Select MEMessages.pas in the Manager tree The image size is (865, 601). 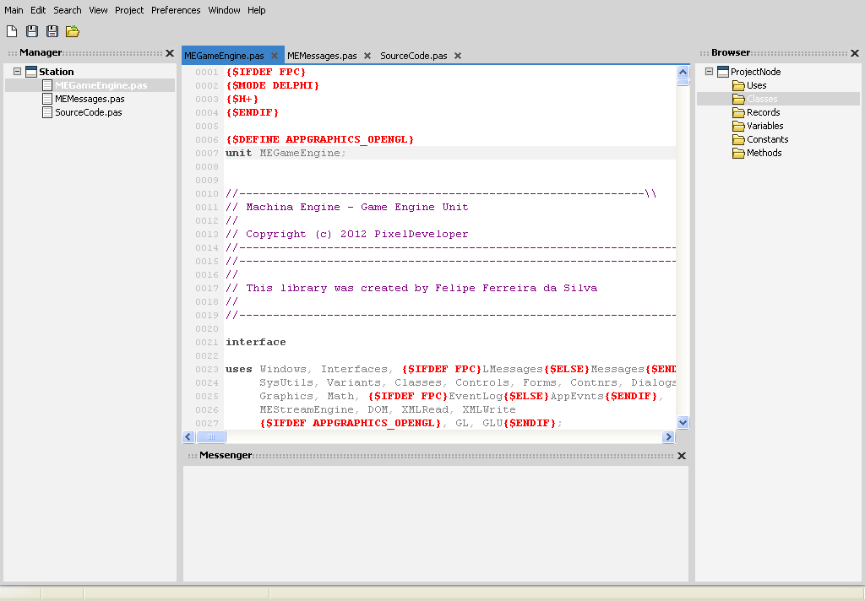click(90, 99)
